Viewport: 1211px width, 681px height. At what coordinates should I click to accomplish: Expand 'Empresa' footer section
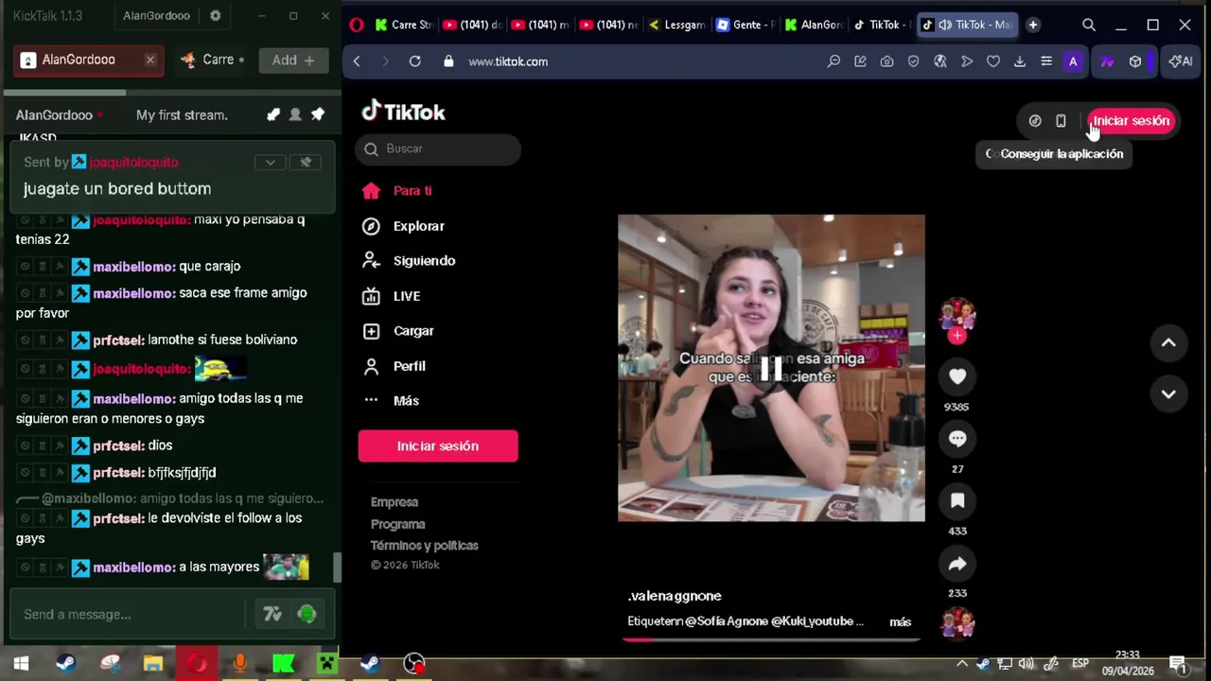point(395,502)
